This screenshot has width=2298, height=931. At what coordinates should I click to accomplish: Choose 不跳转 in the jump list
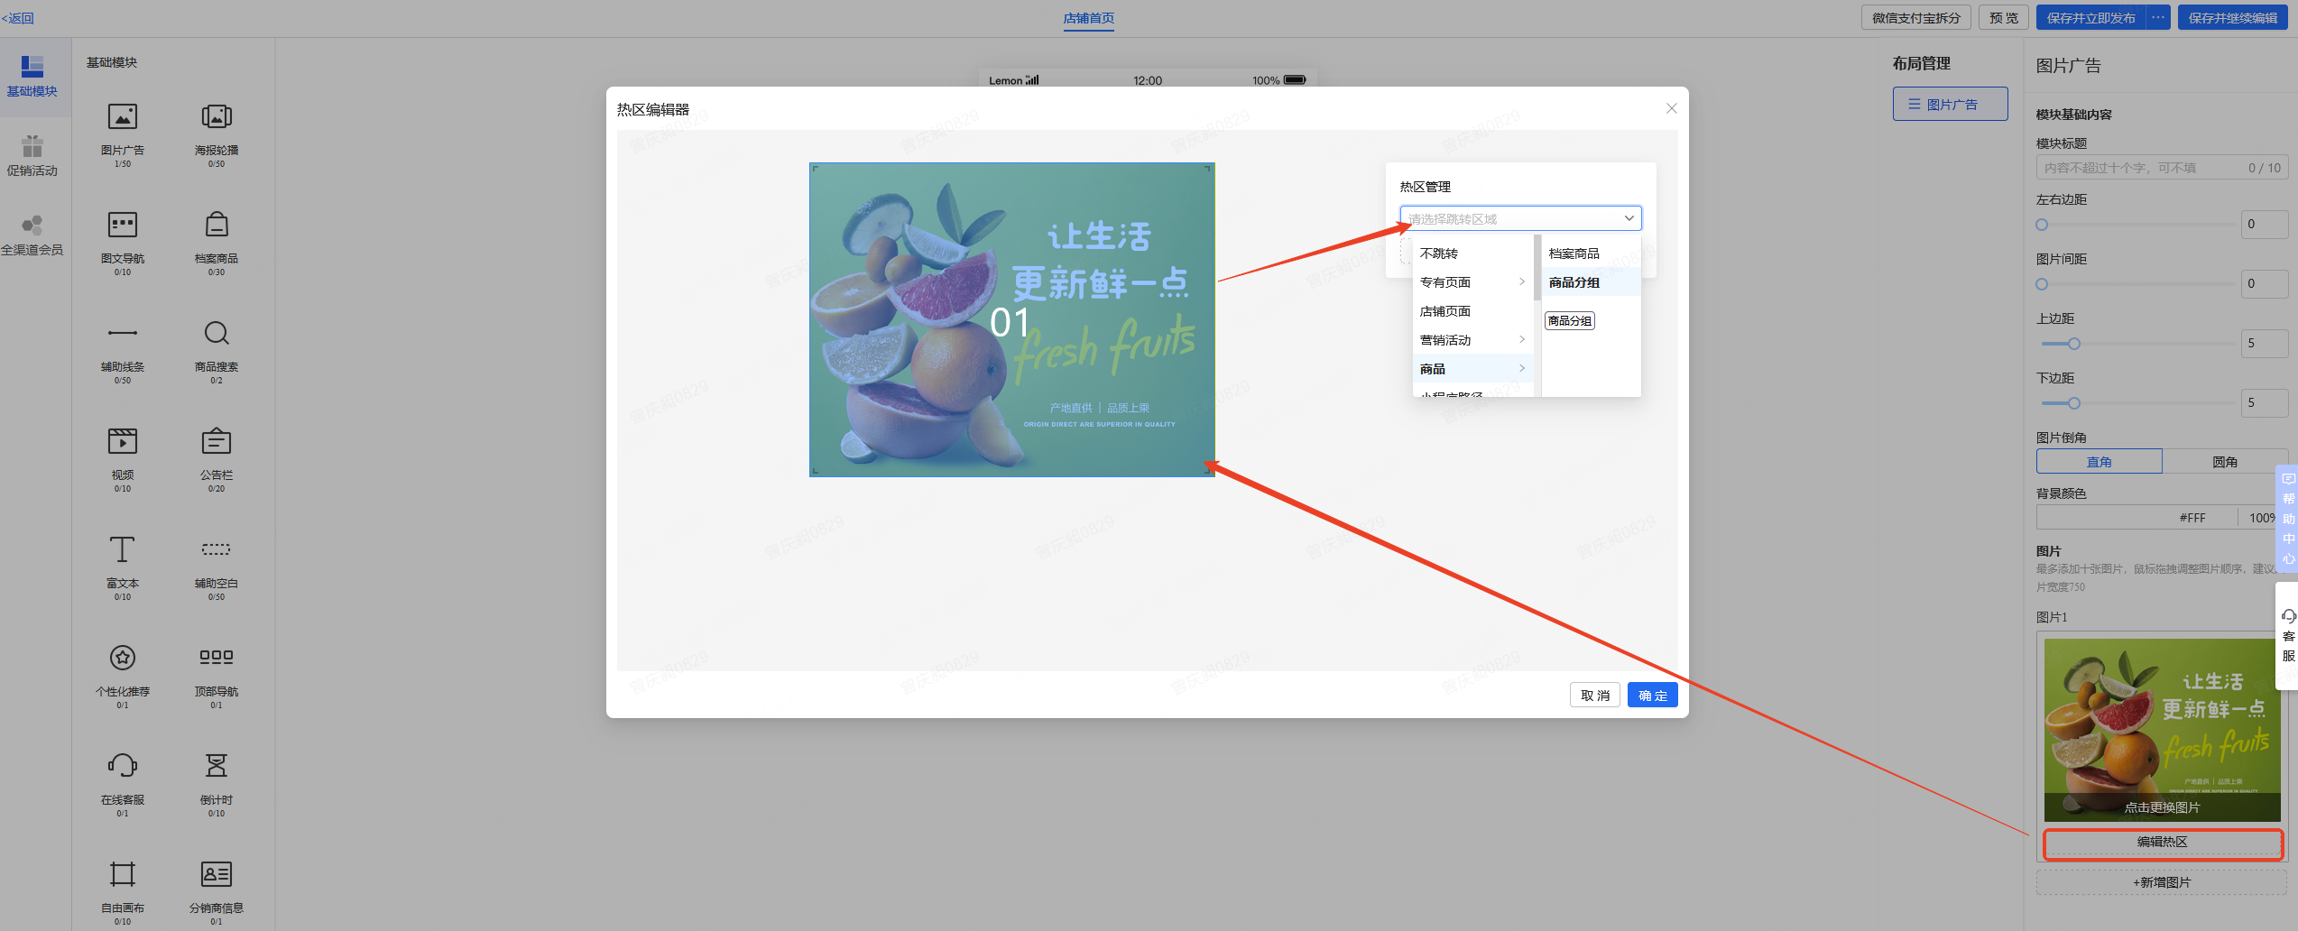[x=1472, y=253]
